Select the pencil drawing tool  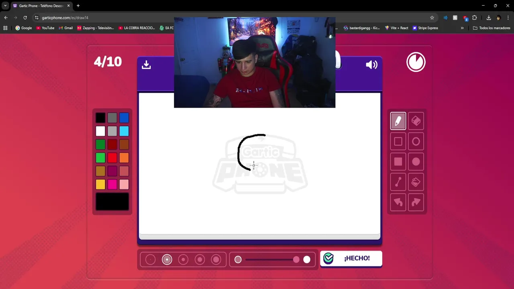click(x=398, y=121)
